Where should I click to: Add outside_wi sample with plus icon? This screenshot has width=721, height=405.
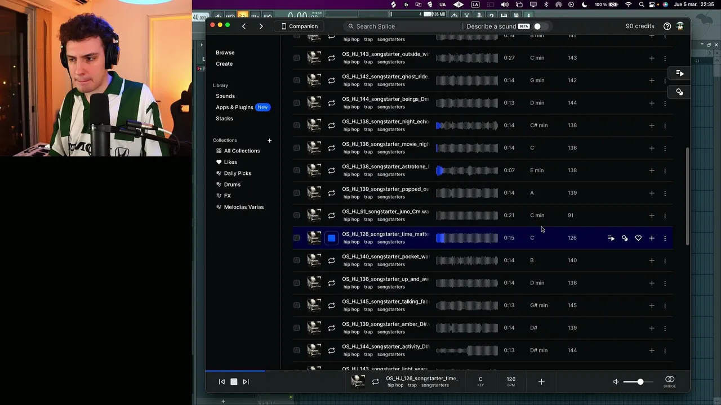[x=652, y=58]
